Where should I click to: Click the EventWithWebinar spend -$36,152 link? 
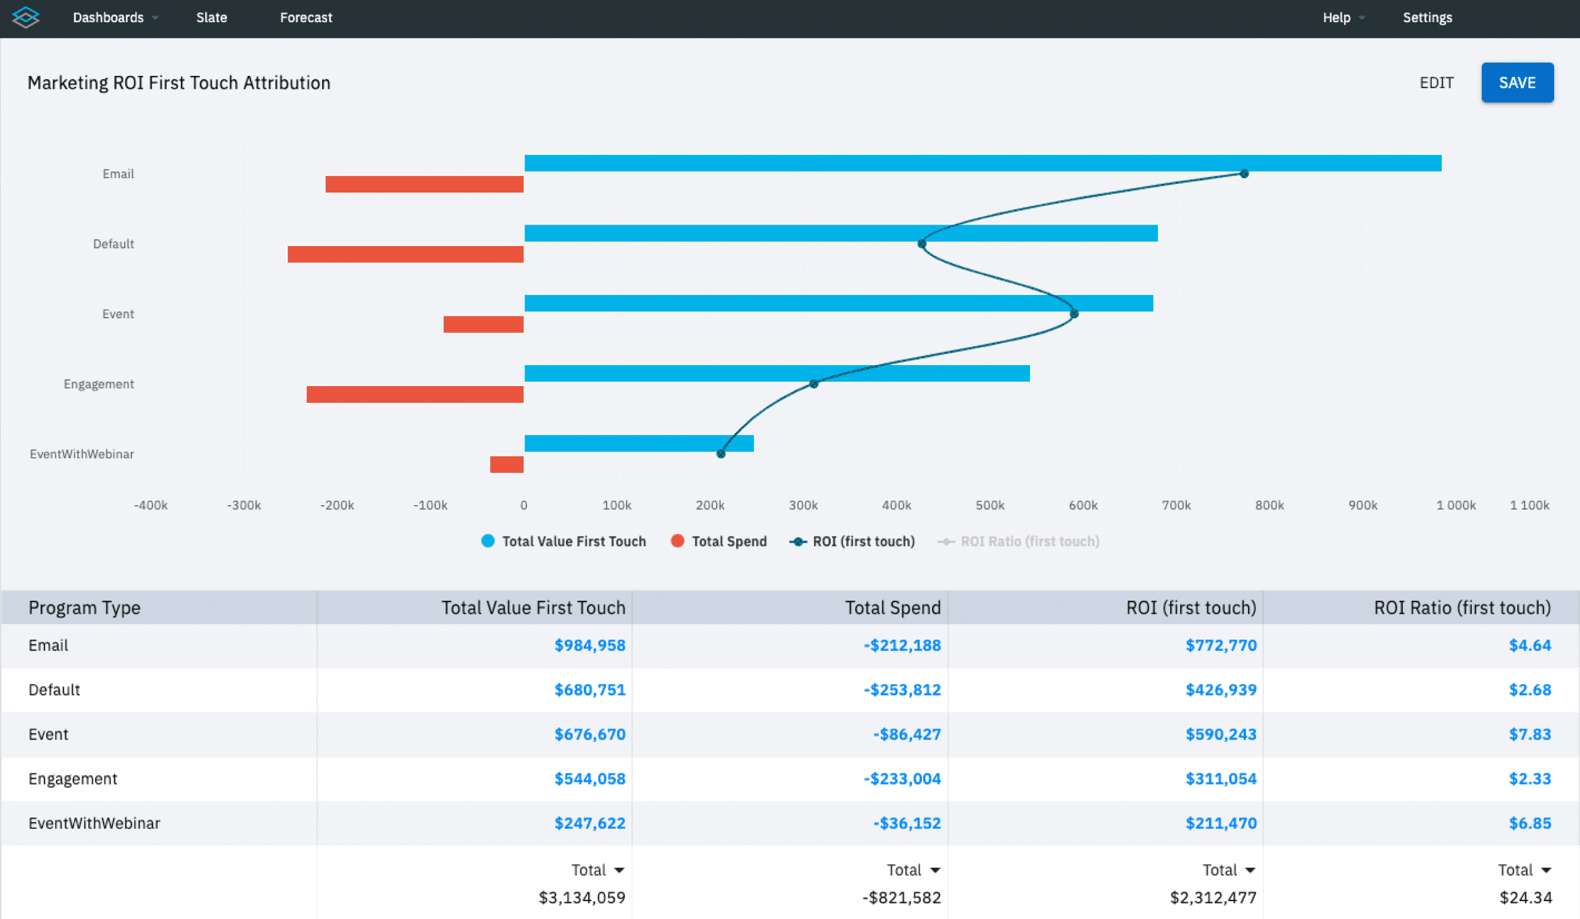click(x=907, y=823)
